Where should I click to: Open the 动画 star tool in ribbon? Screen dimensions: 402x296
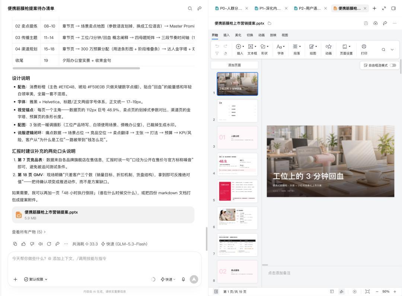[x=328, y=49]
